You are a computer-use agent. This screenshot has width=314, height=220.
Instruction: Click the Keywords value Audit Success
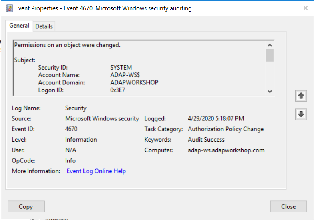(x=206, y=140)
